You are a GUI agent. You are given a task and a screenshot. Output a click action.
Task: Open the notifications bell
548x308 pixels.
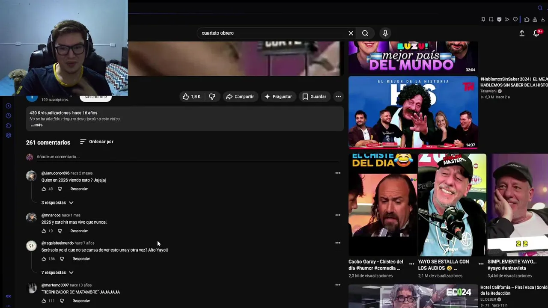pos(536,33)
